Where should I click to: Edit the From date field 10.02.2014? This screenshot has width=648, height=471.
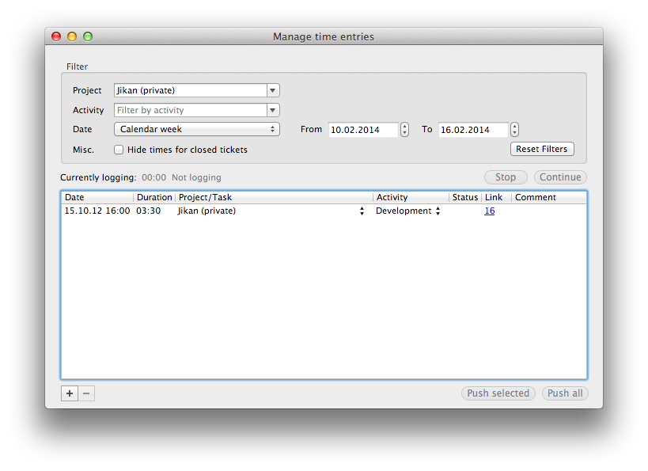click(x=363, y=130)
